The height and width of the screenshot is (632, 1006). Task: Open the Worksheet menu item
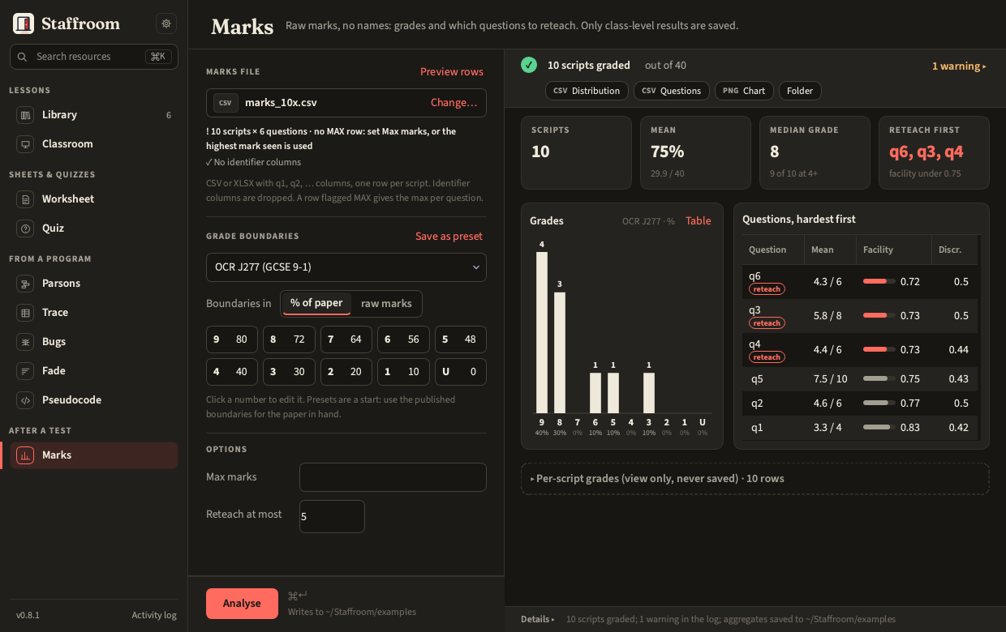tap(94, 199)
